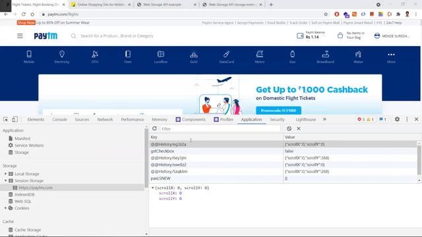Open the Chrome extensions puzzle icon
Image resolution: width=422 pixels, height=237 pixels.
[x=398, y=14]
